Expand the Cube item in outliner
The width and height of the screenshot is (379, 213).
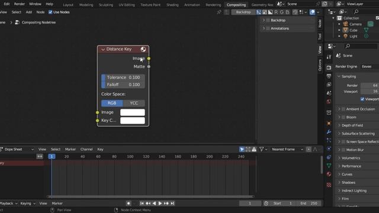point(339,30)
